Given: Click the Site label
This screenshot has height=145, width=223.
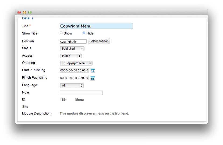Looking at the screenshot, I should pyautogui.click(x=25, y=107).
